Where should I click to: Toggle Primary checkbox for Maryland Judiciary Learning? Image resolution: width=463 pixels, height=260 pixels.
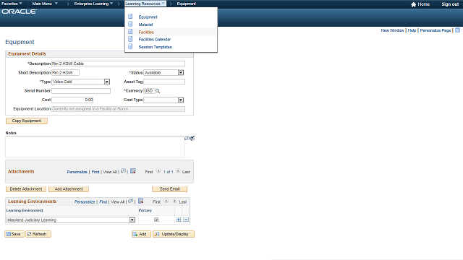(x=156, y=220)
